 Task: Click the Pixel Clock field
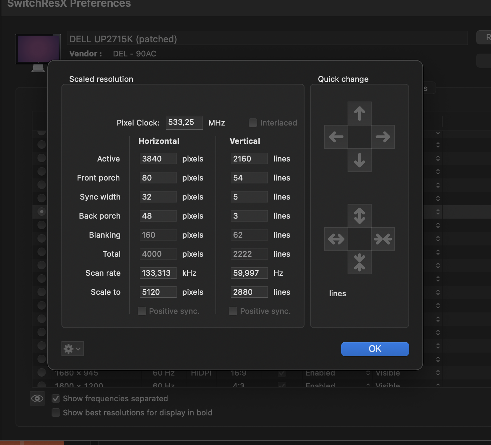(x=184, y=123)
